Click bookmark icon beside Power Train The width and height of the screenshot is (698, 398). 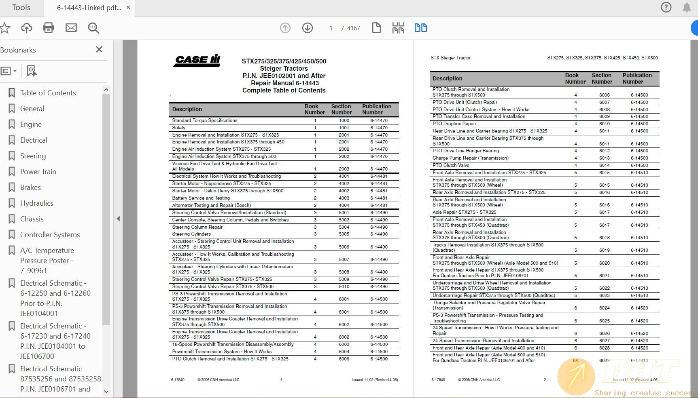click(x=12, y=172)
